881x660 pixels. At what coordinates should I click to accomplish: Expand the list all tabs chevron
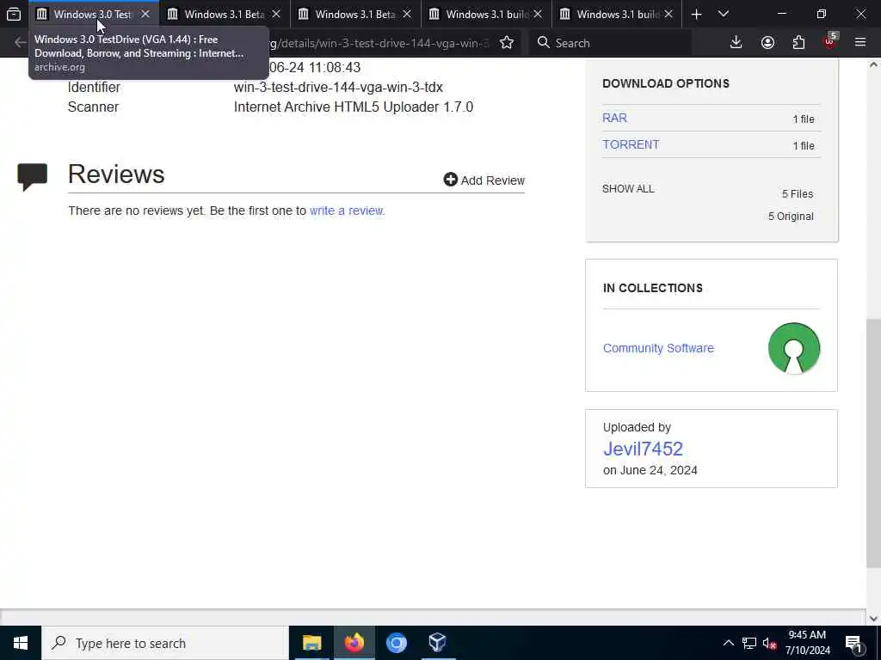724,14
